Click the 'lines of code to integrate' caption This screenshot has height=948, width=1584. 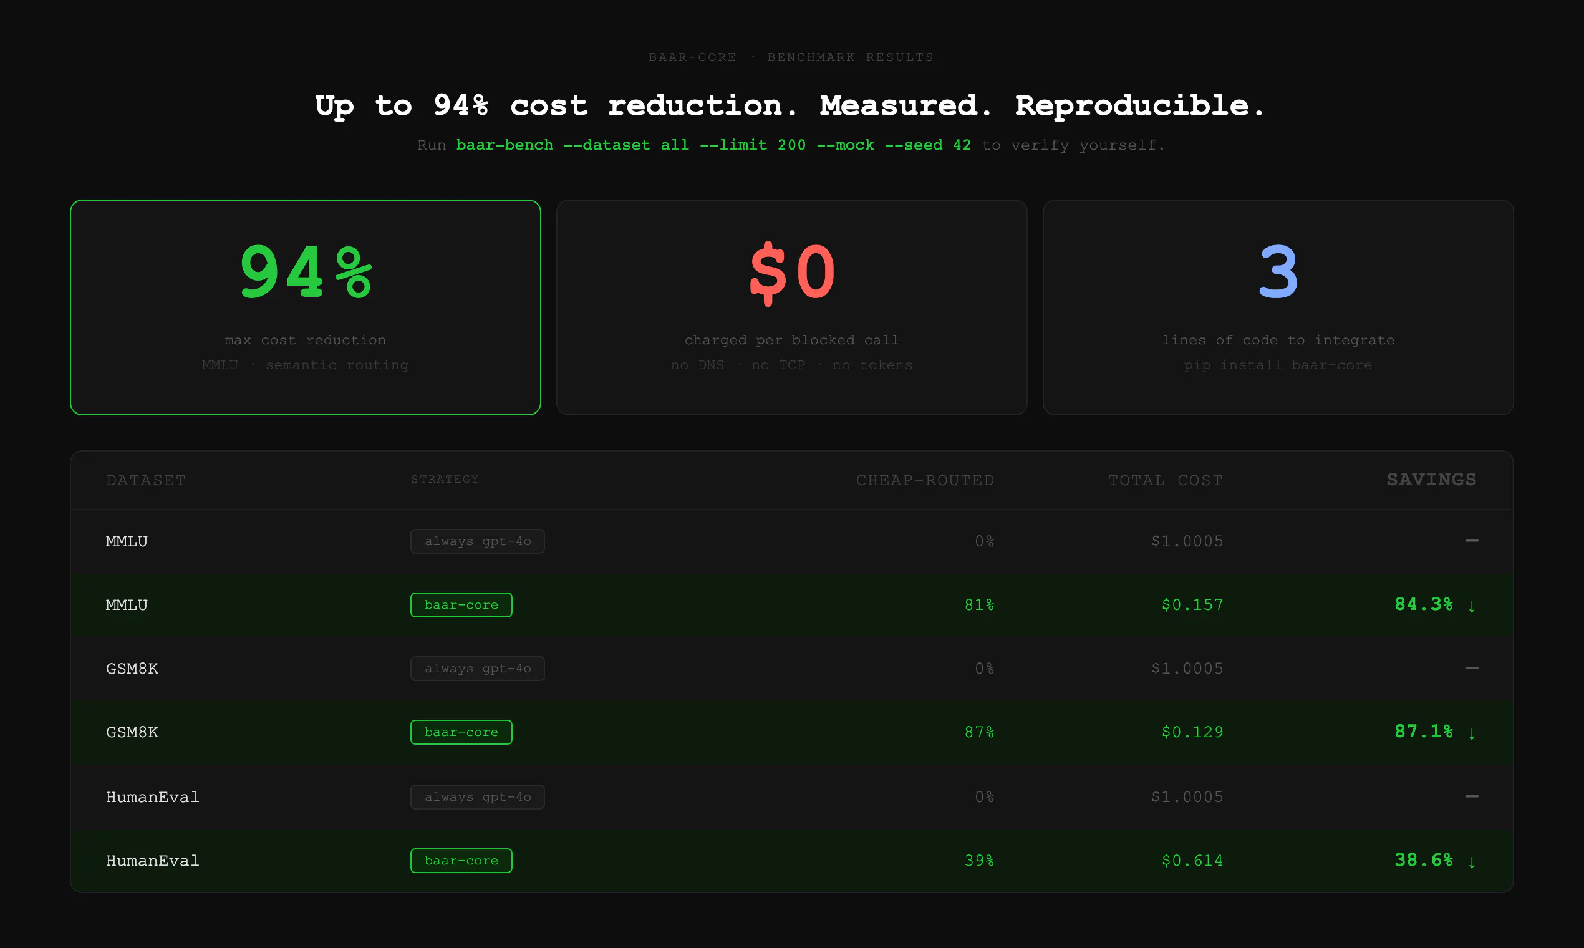pos(1278,340)
